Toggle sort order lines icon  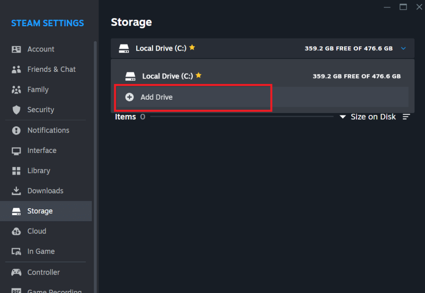pos(406,117)
